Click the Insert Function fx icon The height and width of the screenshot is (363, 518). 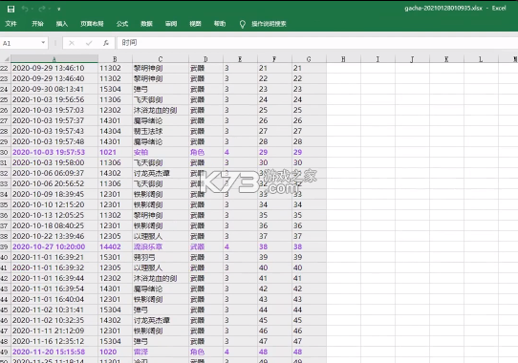(106, 43)
